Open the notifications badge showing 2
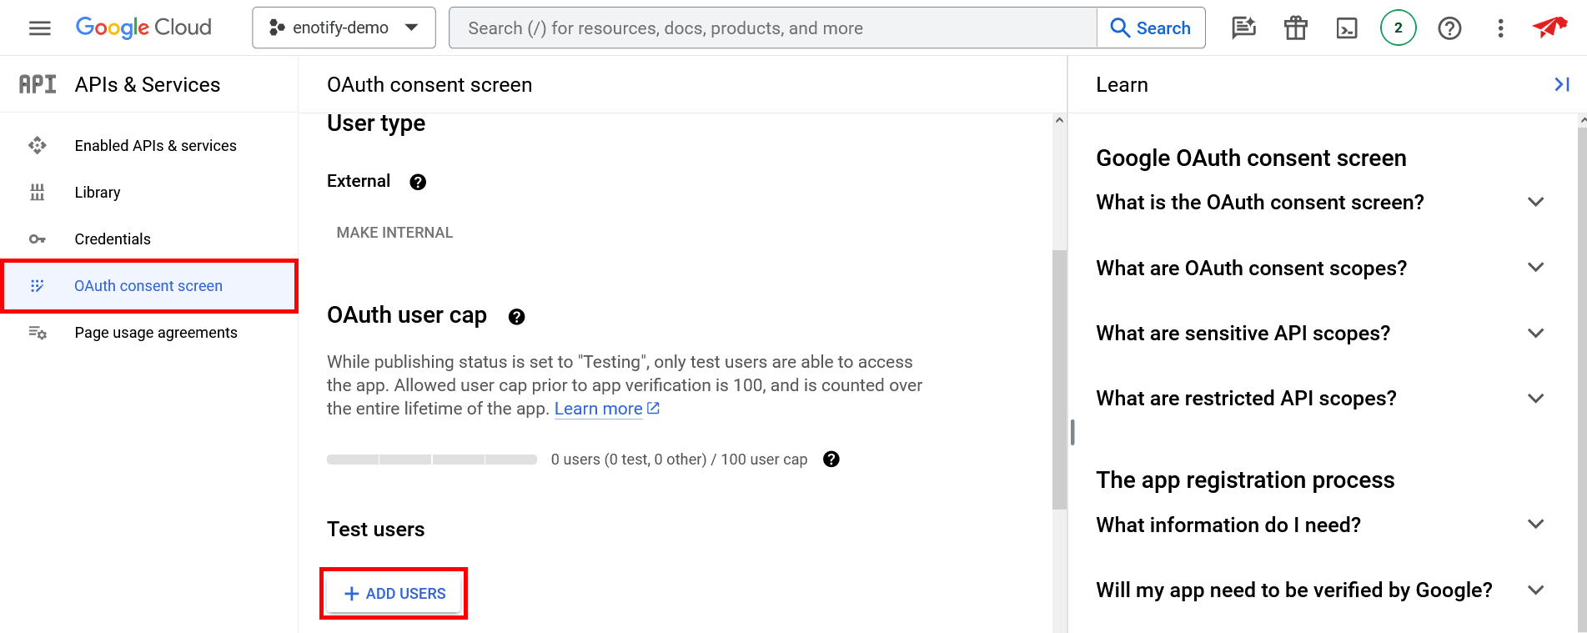This screenshot has height=633, width=1587. point(1398,28)
